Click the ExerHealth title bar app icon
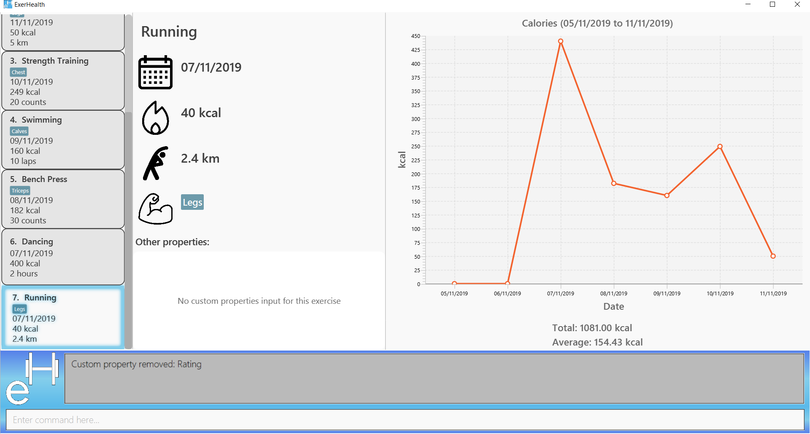 point(7,5)
